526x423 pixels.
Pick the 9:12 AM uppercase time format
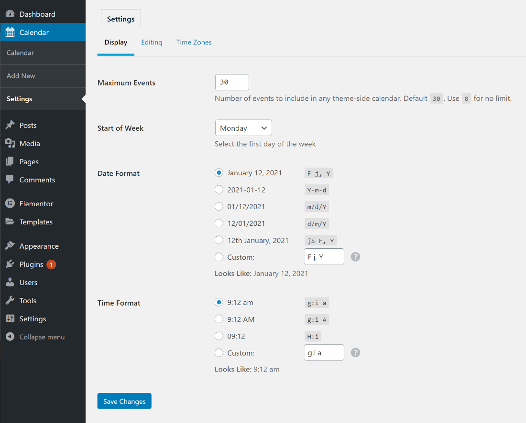[x=219, y=319]
